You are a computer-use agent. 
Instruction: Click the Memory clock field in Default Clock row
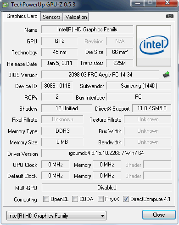tap(107, 176)
